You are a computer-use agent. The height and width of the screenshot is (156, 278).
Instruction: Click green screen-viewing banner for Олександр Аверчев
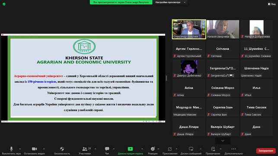point(121,2)
